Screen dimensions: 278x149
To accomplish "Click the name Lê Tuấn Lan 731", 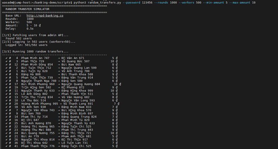I will (75, 143).
